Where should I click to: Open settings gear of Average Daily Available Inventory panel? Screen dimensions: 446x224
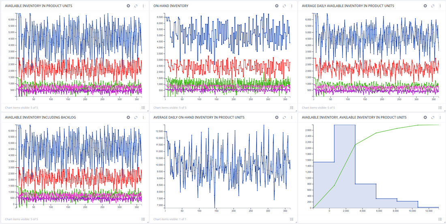coord(425,6)
